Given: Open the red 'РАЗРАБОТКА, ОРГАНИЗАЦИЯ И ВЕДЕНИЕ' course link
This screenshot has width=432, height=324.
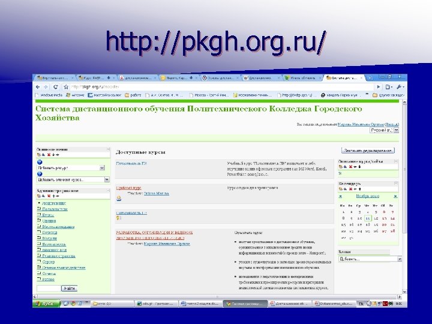Looking at the screenshot, I should click(x=154, y=235).
